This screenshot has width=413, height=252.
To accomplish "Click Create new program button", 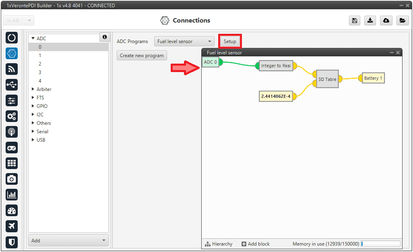I will tap(142, 56).
